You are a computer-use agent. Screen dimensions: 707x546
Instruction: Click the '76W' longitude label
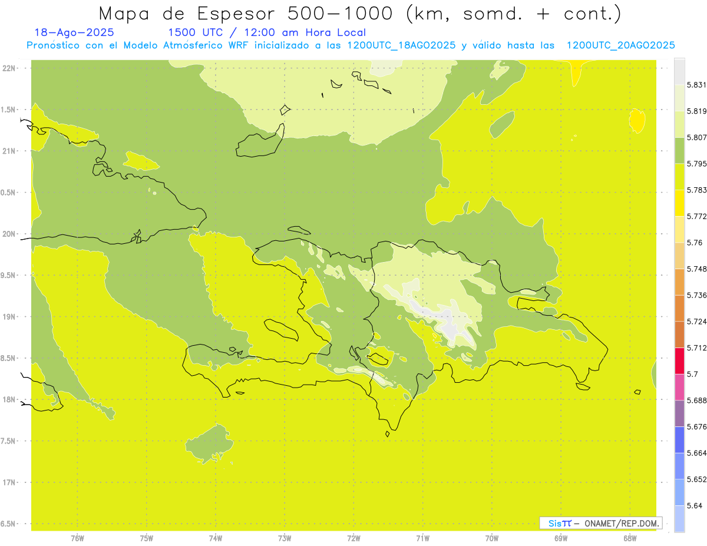(77, 538)
